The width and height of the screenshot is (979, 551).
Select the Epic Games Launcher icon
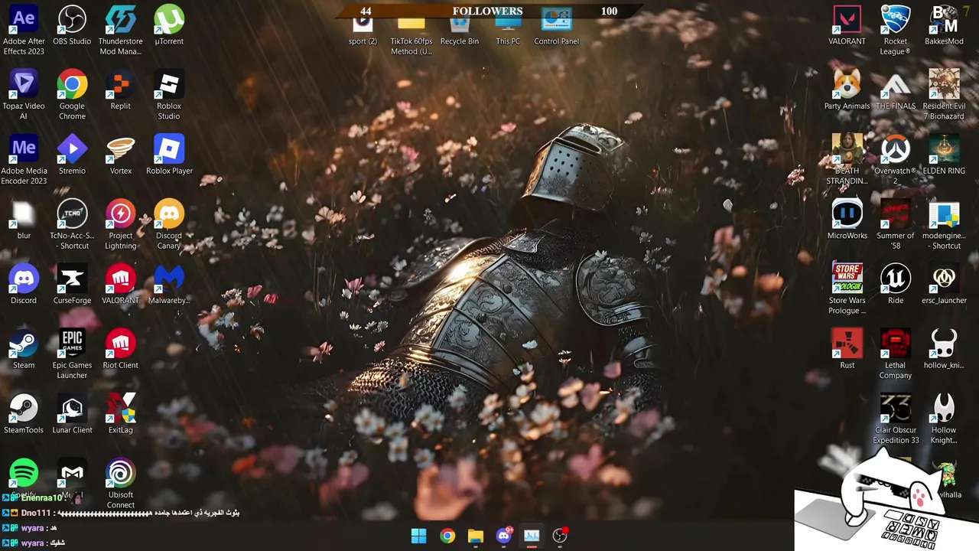pos(72,354)
